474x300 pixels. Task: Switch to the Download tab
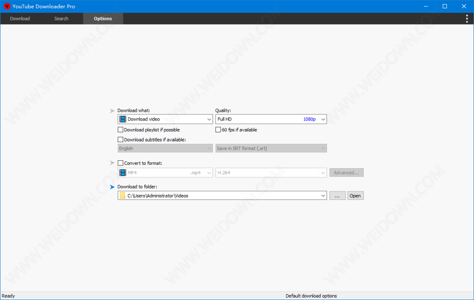pos(20,19)
